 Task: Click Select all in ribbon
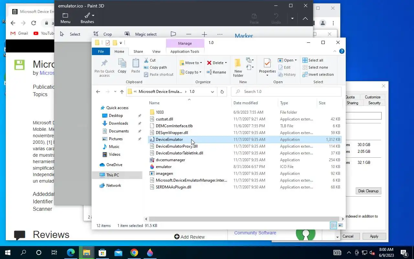click(313, 60)
